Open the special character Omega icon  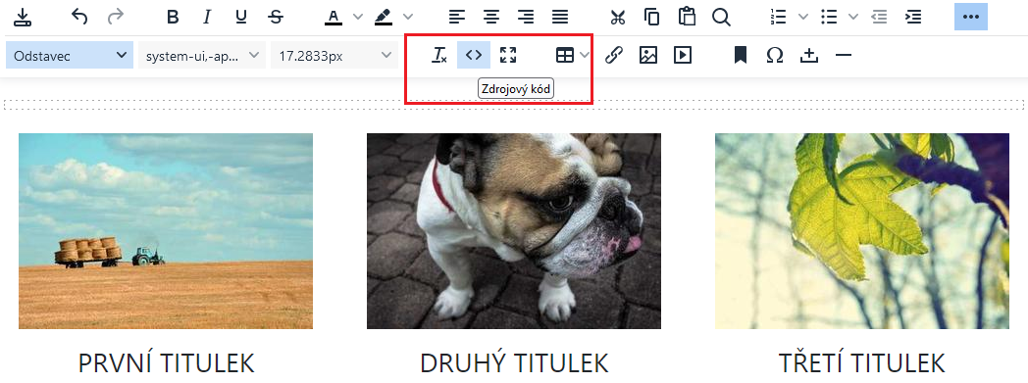point(775,56)
